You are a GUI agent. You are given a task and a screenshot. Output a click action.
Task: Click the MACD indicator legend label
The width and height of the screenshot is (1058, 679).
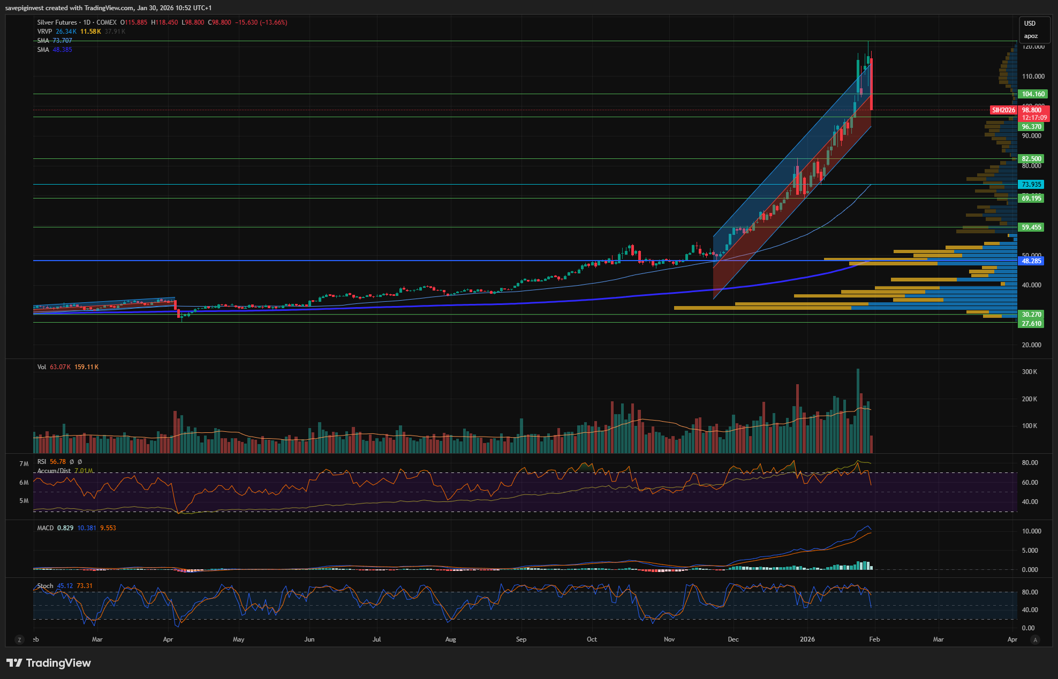point(46,528)
